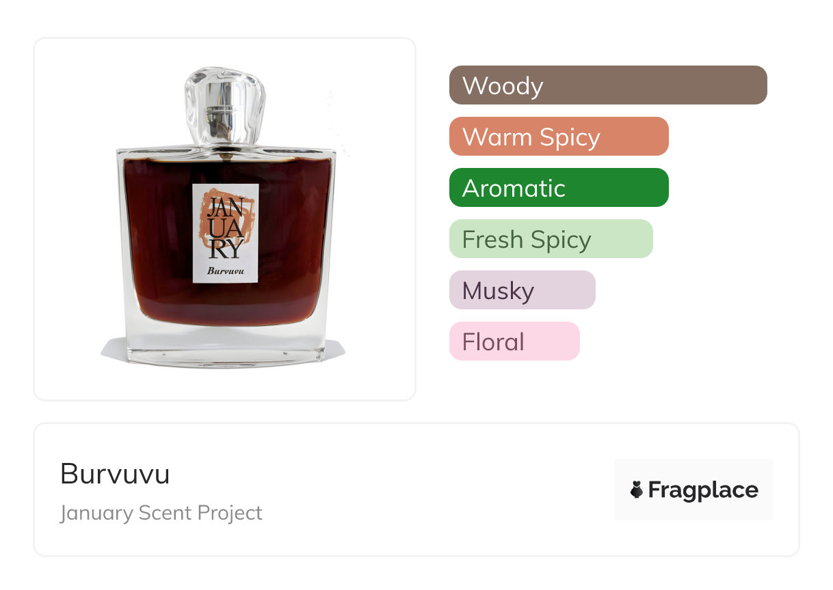833x590 pixels.
Task: Click the green Aromatic accord bar
Action: coord(559,188)
